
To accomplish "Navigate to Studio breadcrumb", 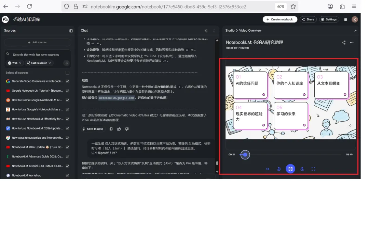I will click(x=230, y=31).
